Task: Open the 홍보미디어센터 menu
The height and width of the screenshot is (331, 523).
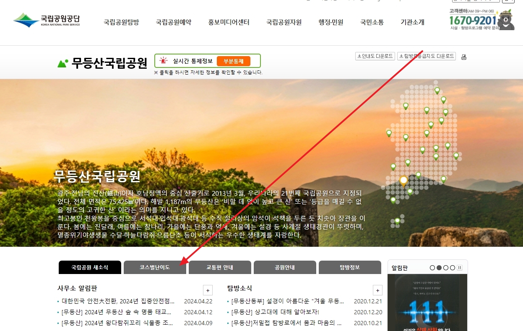Action: point(229,22)
